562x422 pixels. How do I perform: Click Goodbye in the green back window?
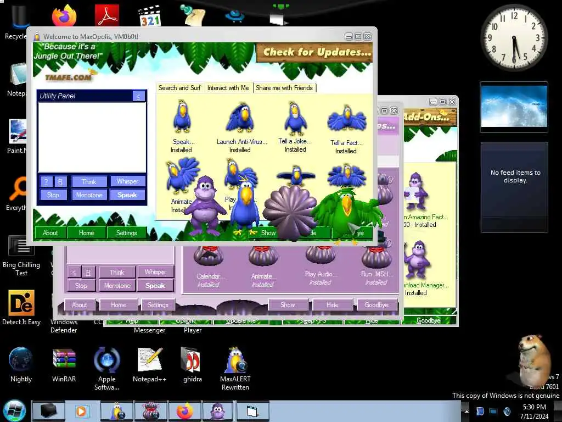point(429,320)
